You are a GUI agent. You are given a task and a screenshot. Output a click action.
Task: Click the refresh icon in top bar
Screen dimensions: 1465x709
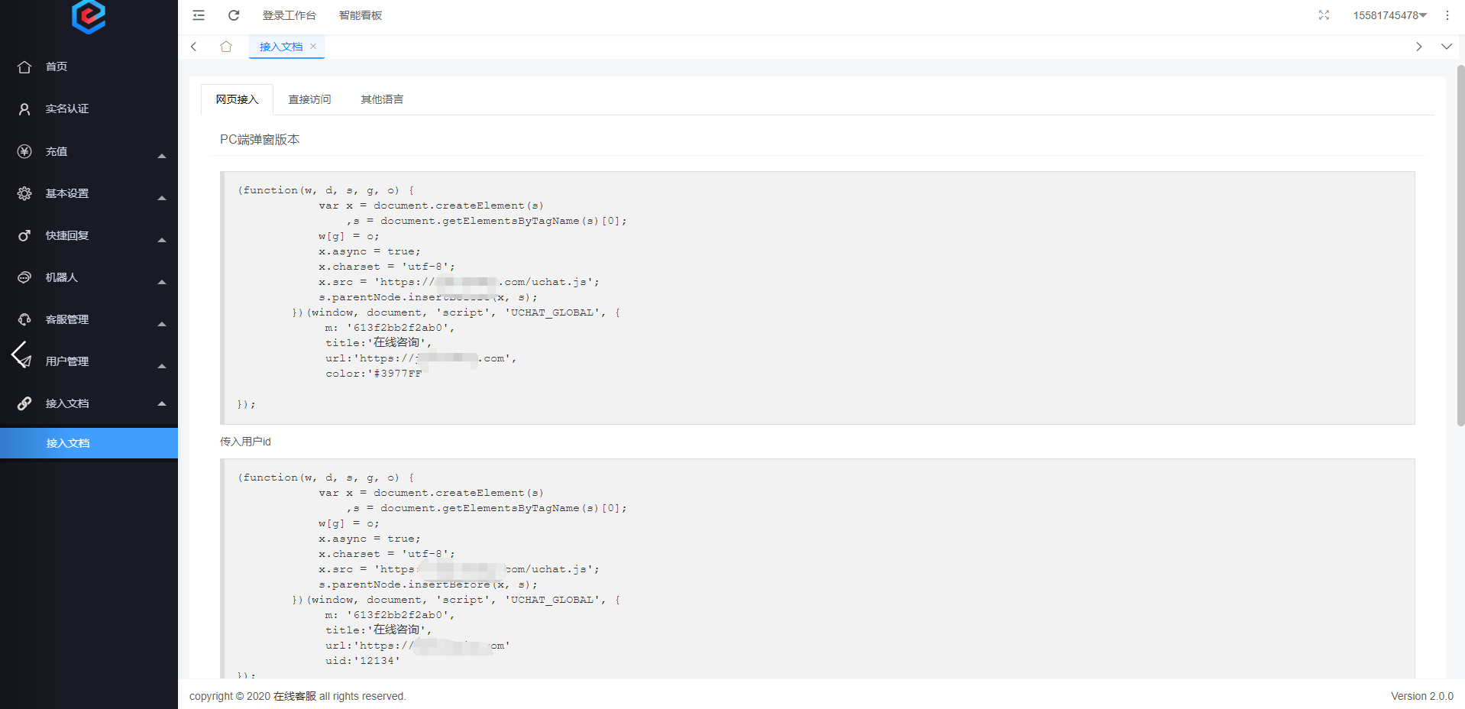[234, 15]
